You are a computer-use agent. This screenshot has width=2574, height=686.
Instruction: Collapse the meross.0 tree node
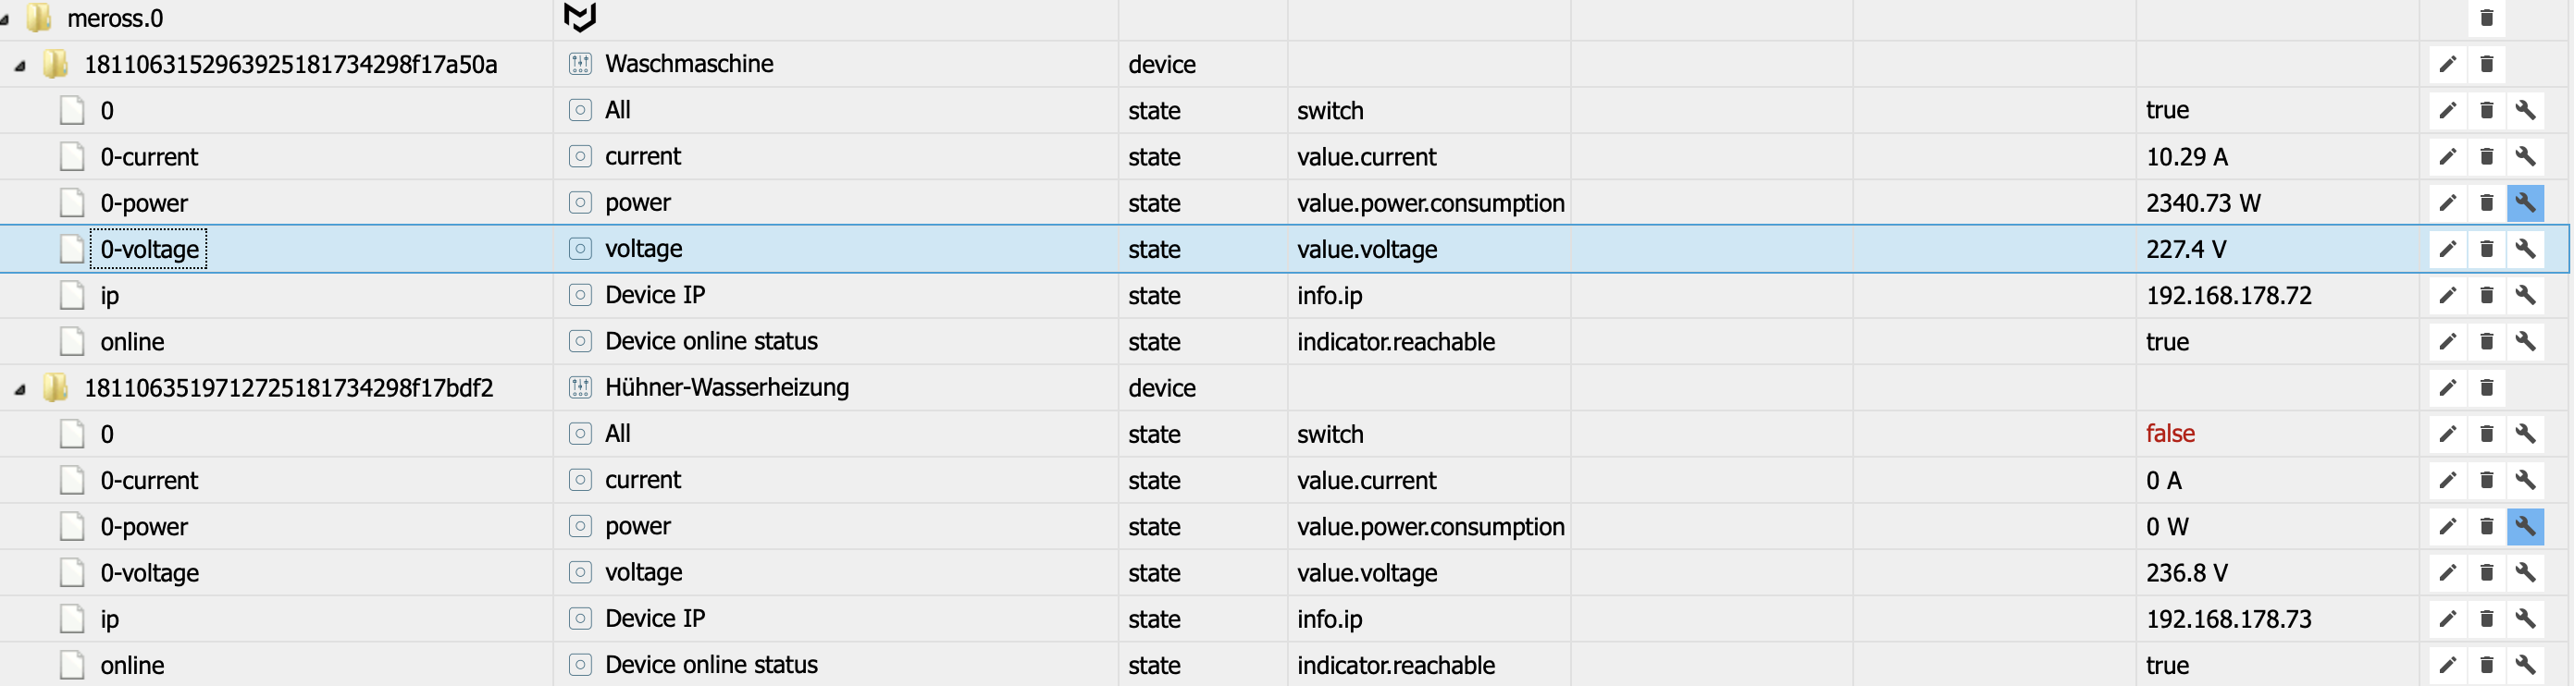point(6,19)
